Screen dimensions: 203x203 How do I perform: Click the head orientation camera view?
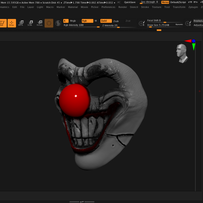[x=182, y=54]
